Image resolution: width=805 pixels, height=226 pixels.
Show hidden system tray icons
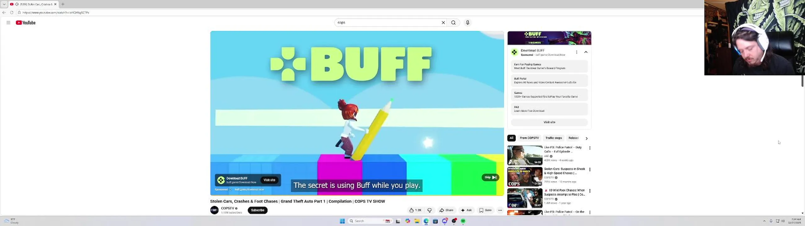[764, 221]
